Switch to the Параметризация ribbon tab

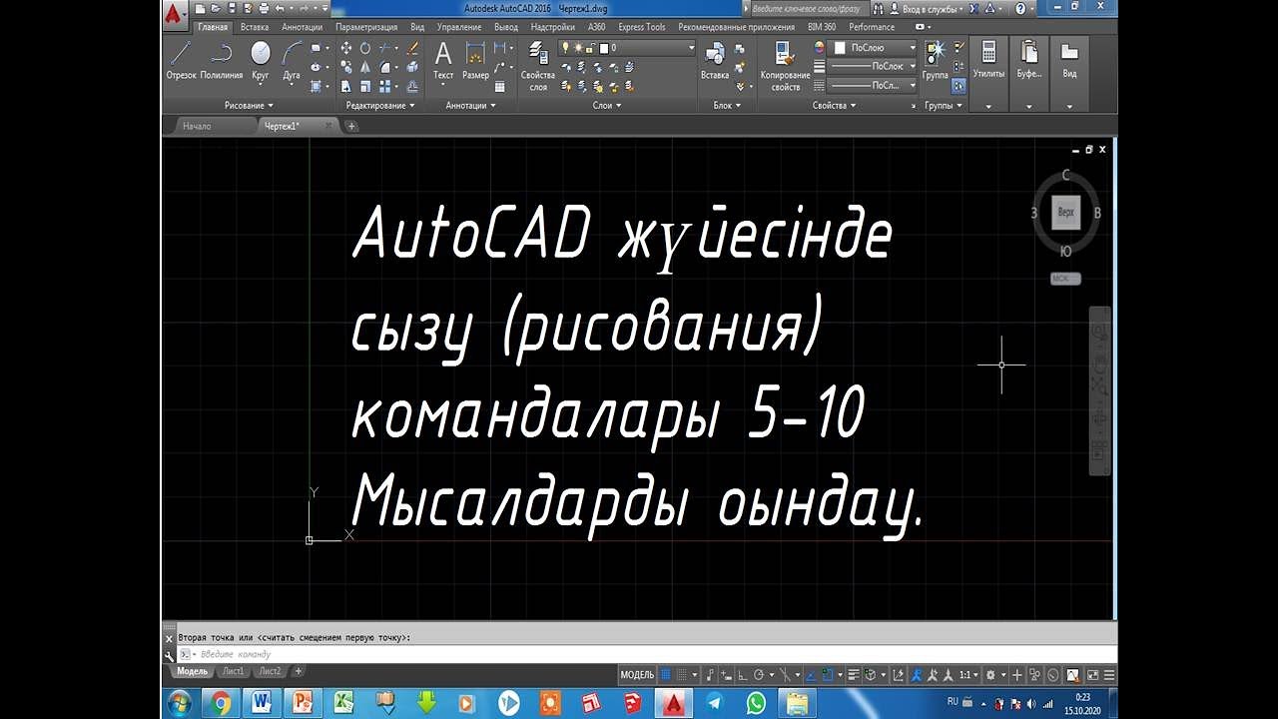(366, 27)
